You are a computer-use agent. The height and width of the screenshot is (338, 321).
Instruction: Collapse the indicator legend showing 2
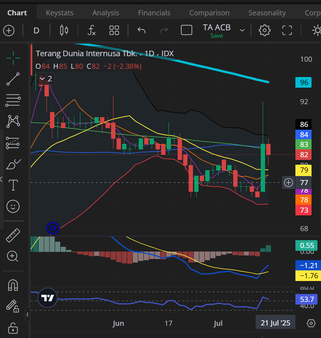pyautogui.click(x=46, y=79)
